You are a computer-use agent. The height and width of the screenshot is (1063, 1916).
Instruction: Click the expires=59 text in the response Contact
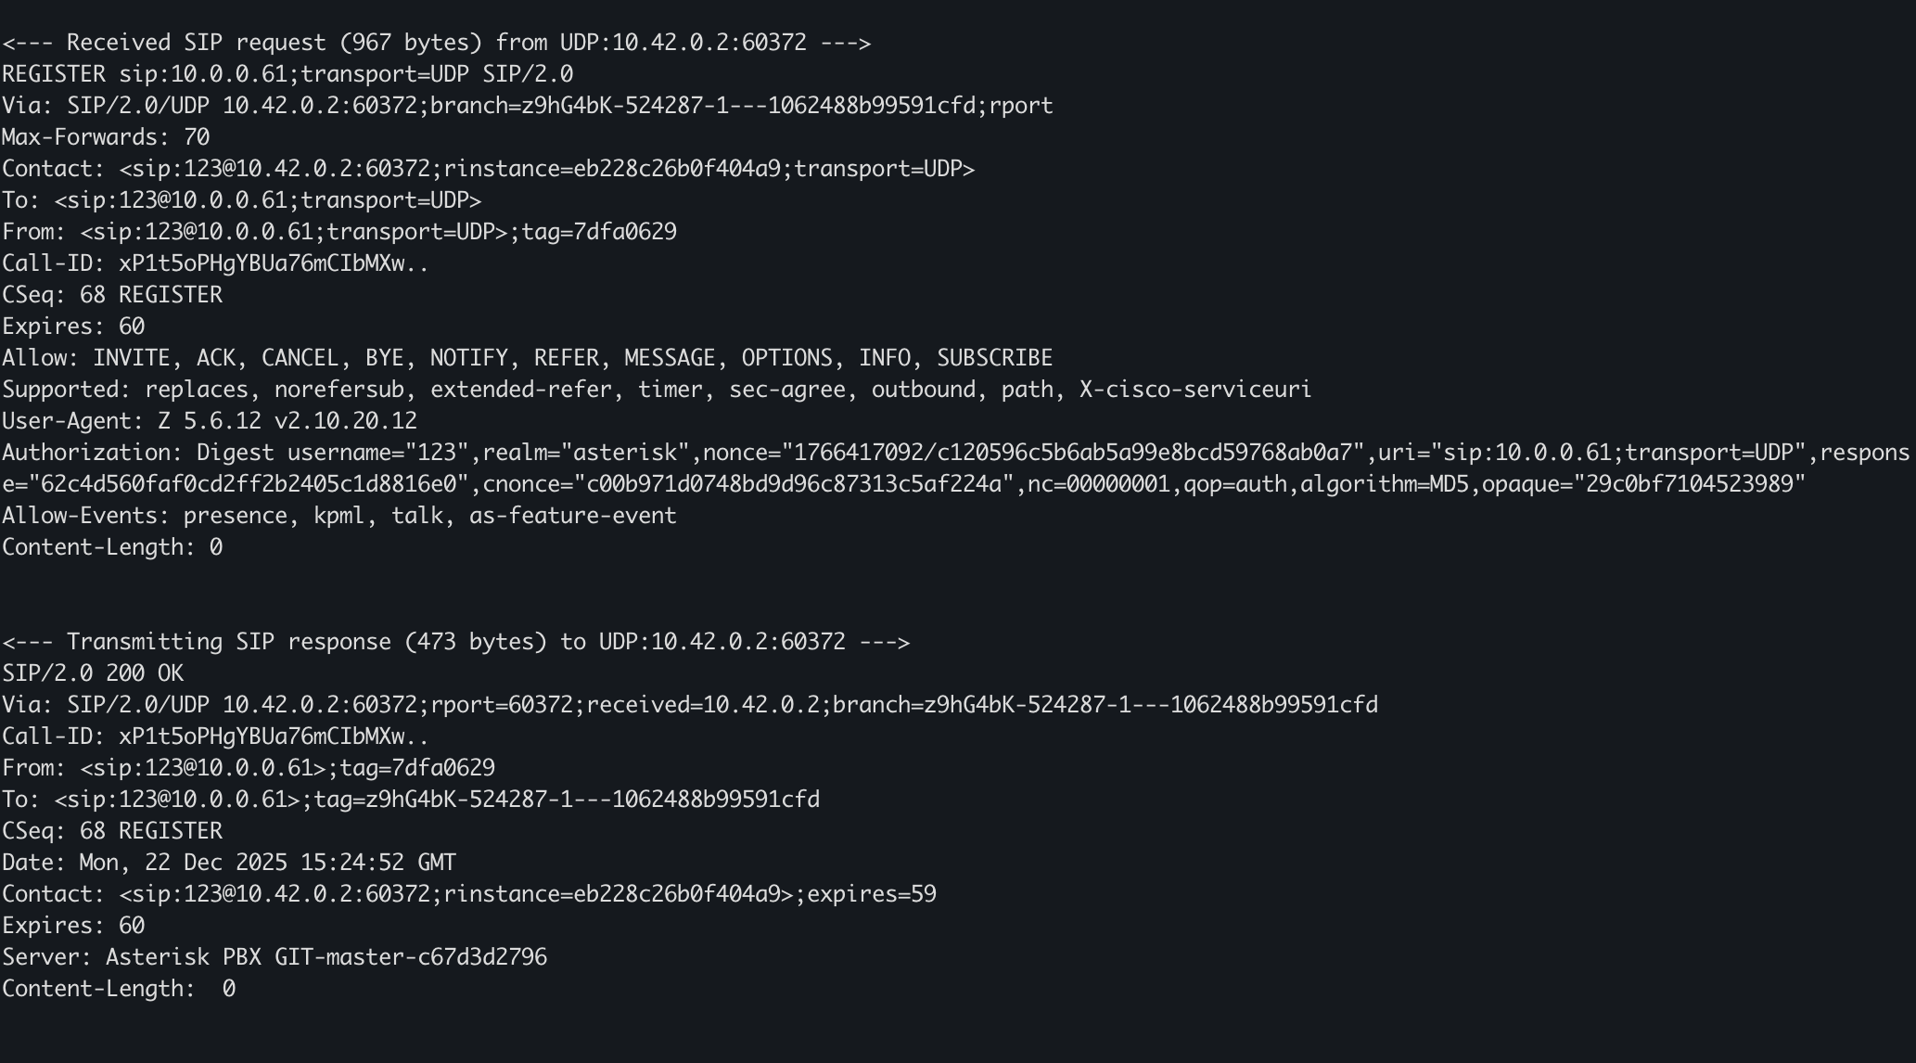[x=872, y=894]
